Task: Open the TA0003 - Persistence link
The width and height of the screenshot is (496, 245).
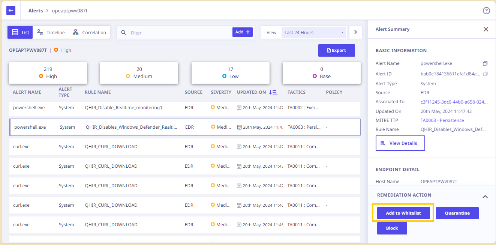Action: (442, 120)
